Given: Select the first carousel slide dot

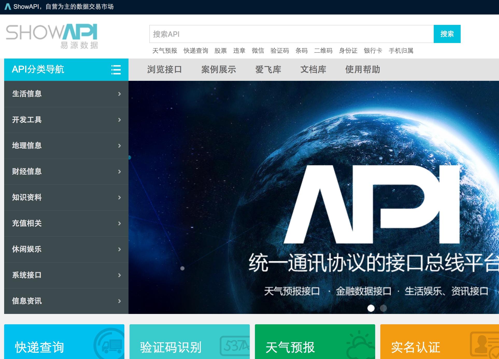Looking at the screenshot, I should [x=371, y=308].
